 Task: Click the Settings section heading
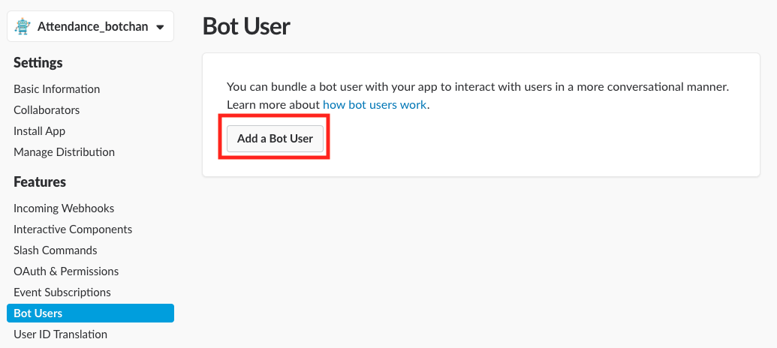point(38,62)
